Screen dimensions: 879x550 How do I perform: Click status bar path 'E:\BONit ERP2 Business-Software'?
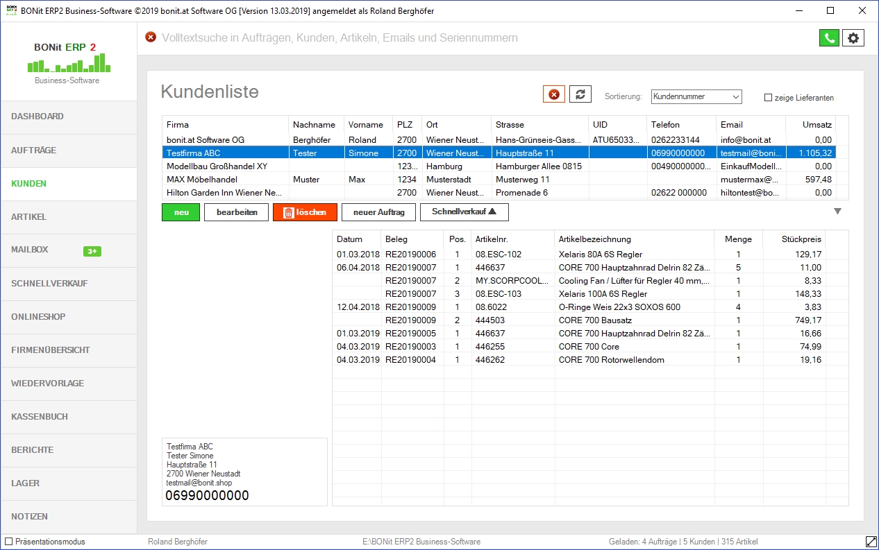[x=421, y=542]
